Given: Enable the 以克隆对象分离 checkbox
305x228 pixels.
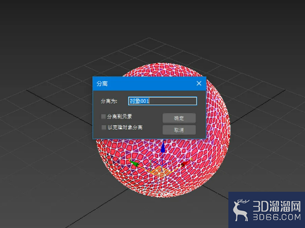Looking at the screenshot, I should [x=104, y=128].
